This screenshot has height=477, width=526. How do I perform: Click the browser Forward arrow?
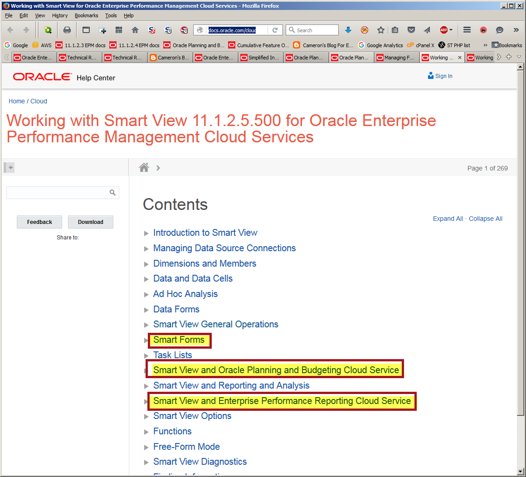point(26,30)
